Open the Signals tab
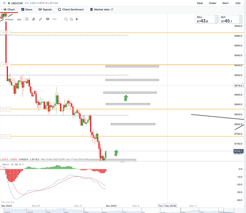Viewport: 246px width, 213px height. pos(45,9)
